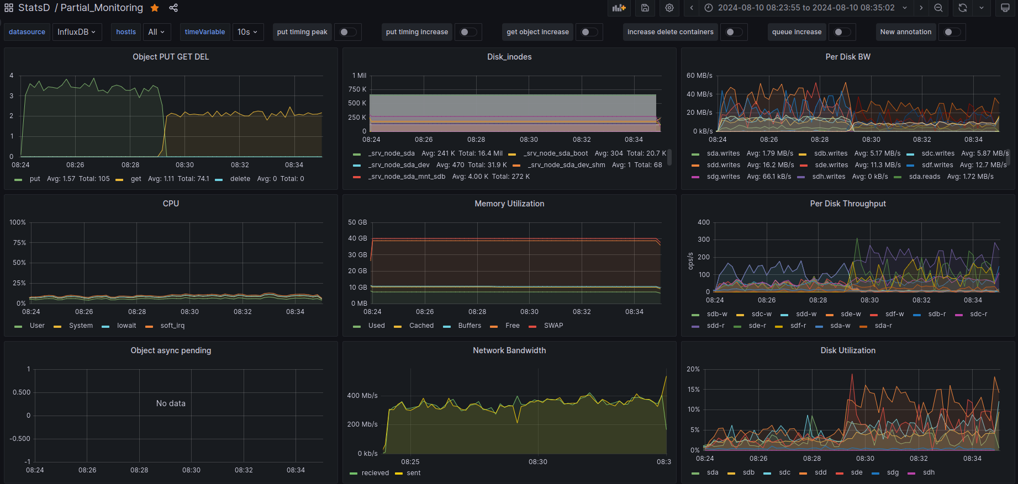Click the Add panel icon
Image resolution: width=1018 pixels, height=484 pixels.
pos(619,8)
